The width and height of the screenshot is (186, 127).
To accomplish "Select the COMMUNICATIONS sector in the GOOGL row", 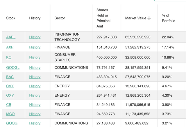I will 71,67.
